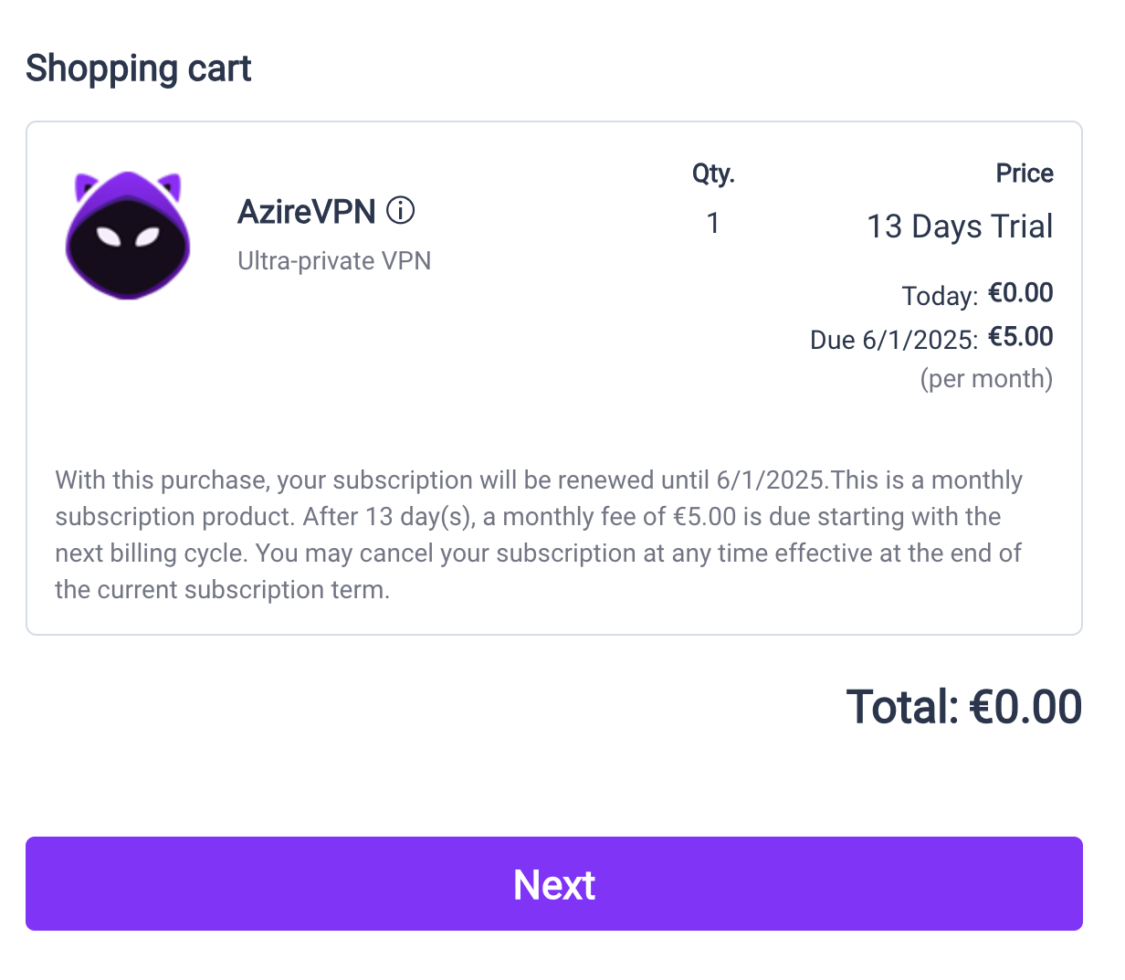Click the 13 Days Trial label
The width and height of the screenshot is (1125, 980).
(x=960, y=227)
